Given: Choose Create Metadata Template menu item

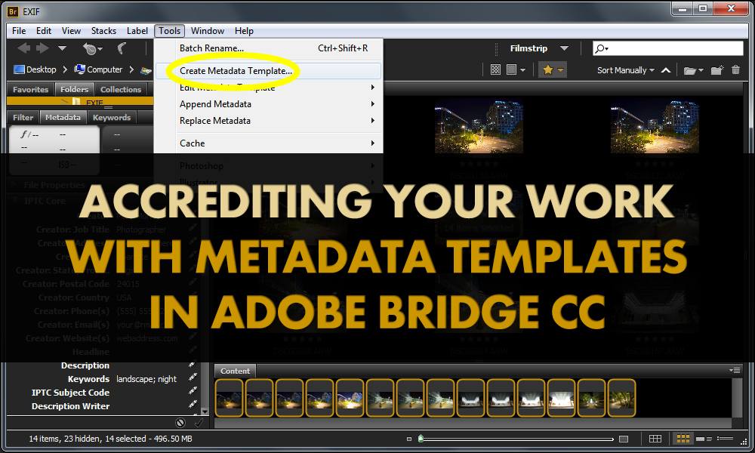Looking at the screenshot, I should pyautogui.click(x=268, y=71).
